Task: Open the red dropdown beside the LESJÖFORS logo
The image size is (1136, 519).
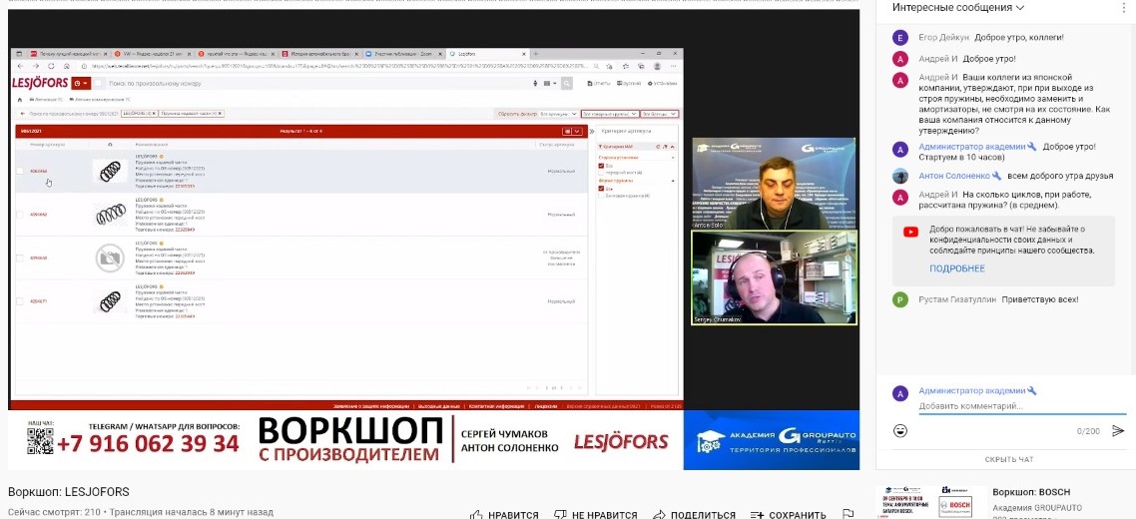Action: [x=81, y=84]
